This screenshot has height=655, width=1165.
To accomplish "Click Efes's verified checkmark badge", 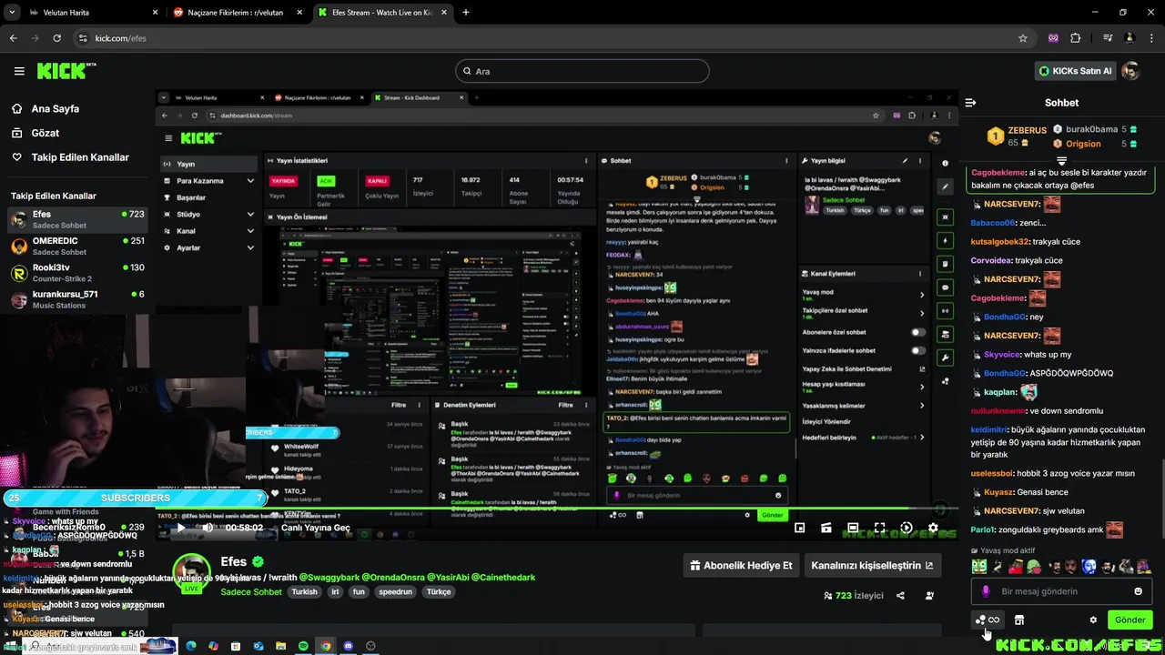I will tap(258, 562).
